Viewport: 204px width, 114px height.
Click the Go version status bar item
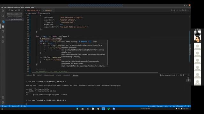(15, 106)
